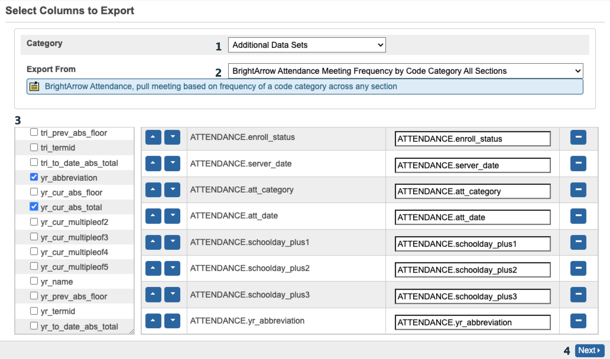Edit the ATTENDANCE.schoolday_plus2 header name field
Screen dimensions: 610x359
[x=473, y=270]
